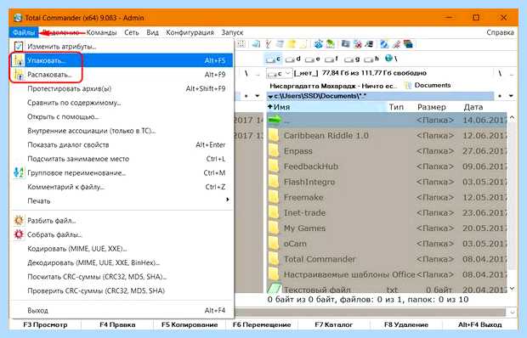Switch to drive h button
This screenshot has height=338, width=527.
pos(371,59)
